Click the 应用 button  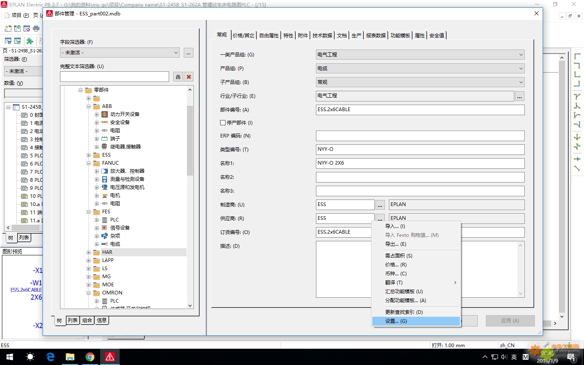coord(510,321)
